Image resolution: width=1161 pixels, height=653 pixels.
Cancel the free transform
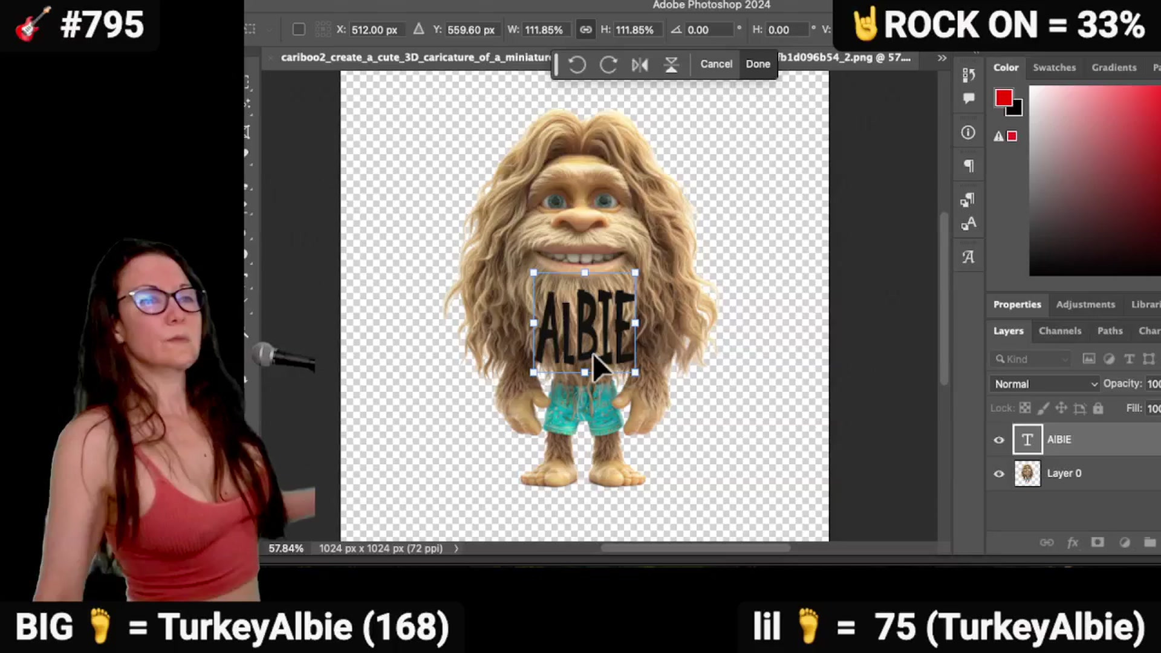(x=716, y=64)
